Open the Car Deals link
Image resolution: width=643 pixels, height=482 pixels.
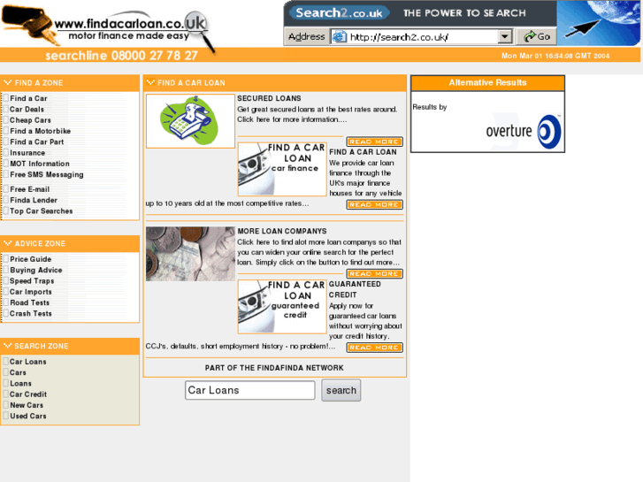coord(27,109)
